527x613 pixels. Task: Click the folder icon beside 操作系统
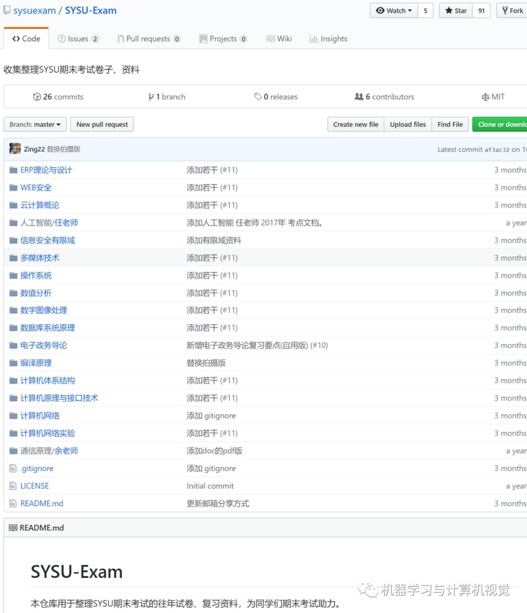pos(13,275)
